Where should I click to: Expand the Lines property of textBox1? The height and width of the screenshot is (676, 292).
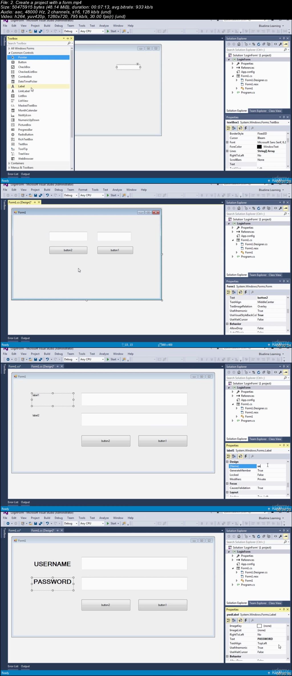coord(227,151)
